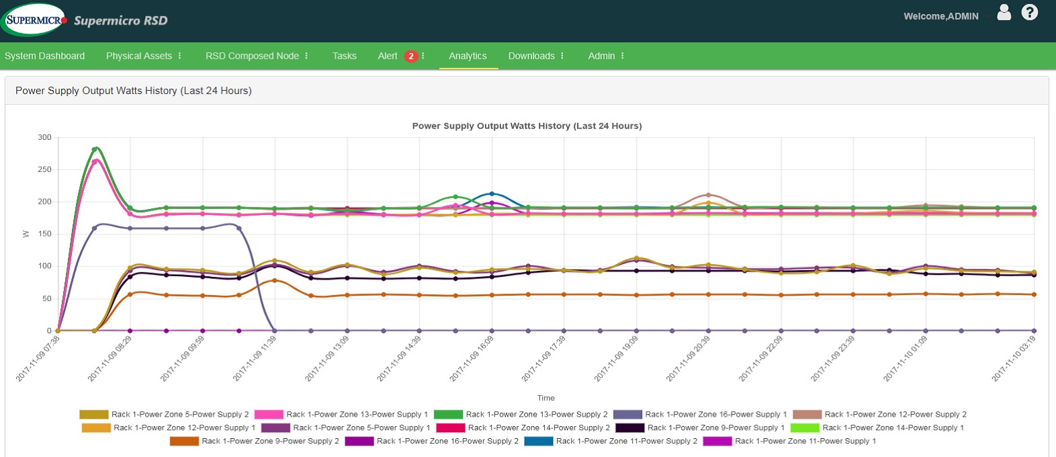The height and width of the screenshot is (457, 1056).
Task: Click Welcome,ADMIN text link
Action: [940, 16]
